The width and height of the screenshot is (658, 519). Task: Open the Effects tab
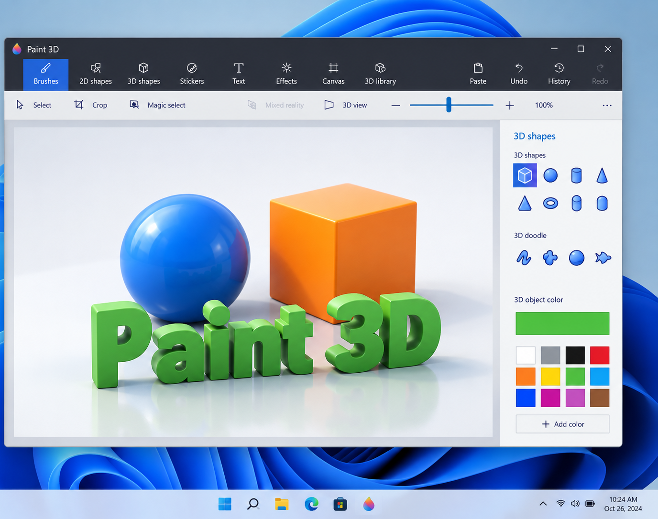click(x=286, y=75)
